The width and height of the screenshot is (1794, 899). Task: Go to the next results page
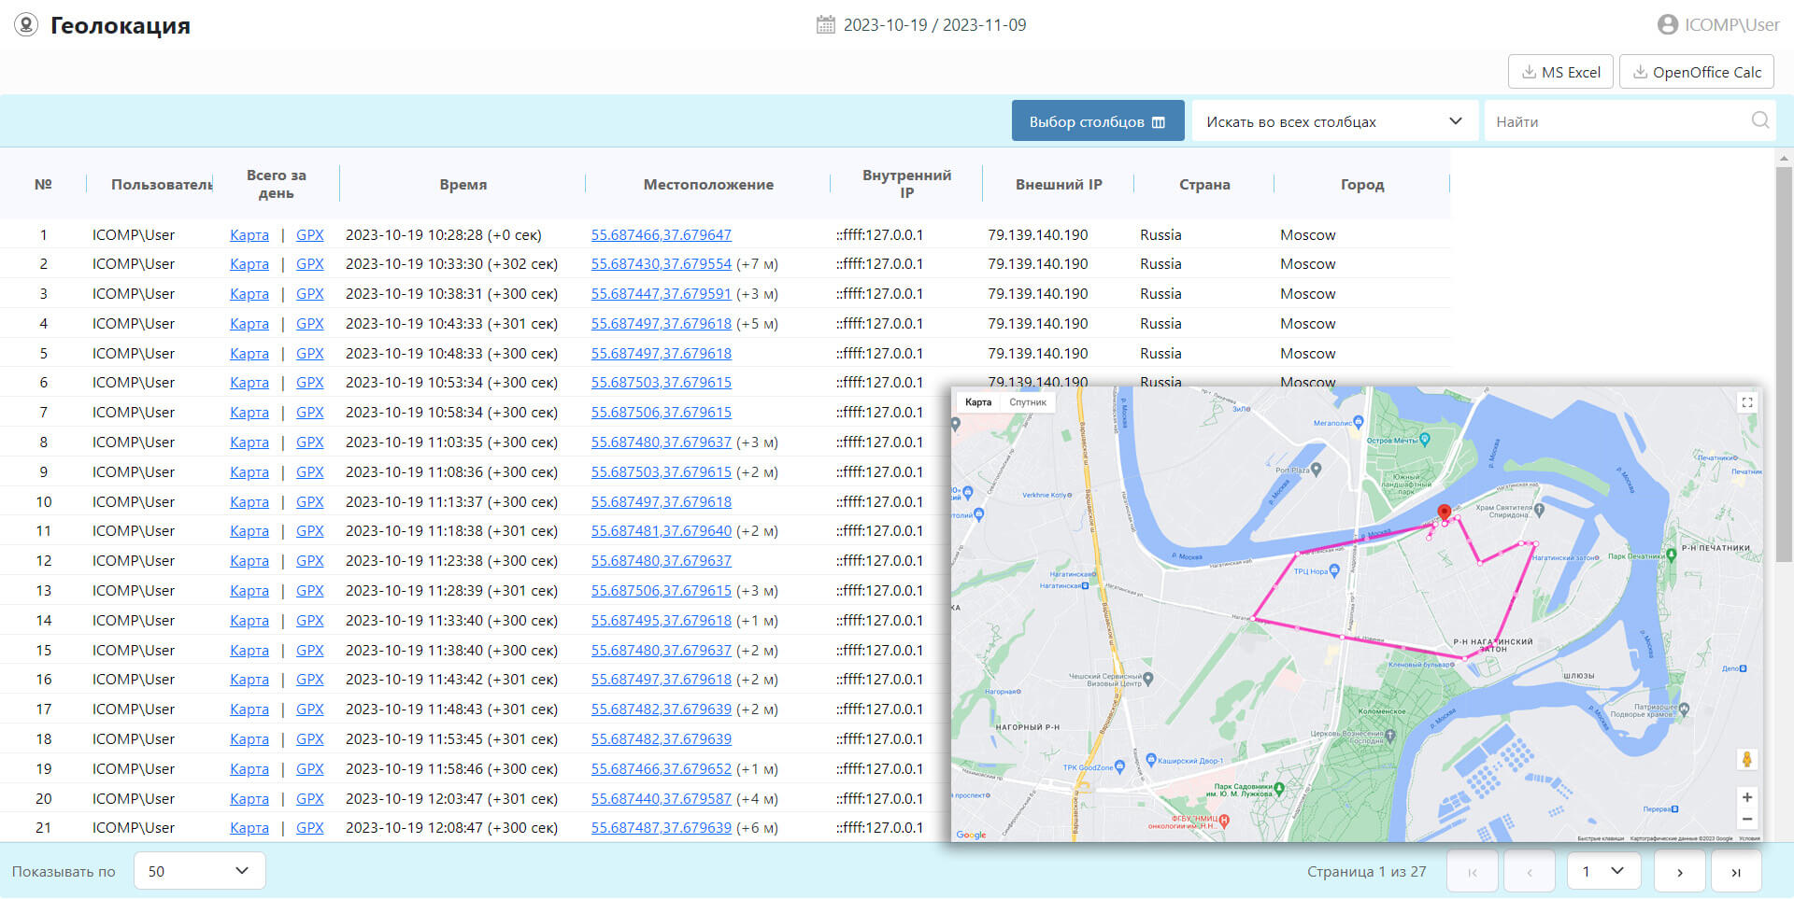1679,872
